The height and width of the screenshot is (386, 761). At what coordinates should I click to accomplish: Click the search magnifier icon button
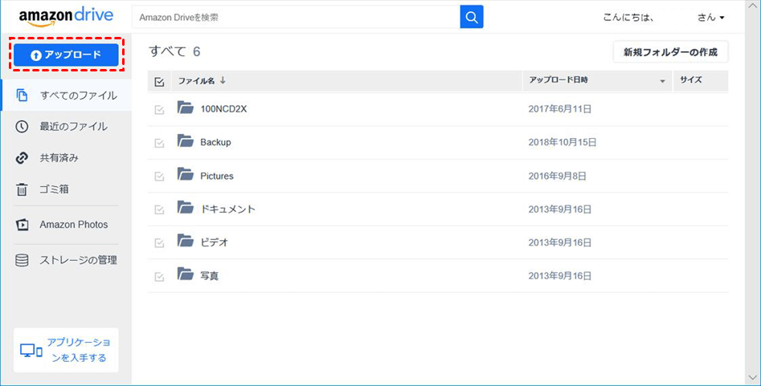coord(472,17)
